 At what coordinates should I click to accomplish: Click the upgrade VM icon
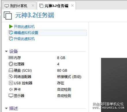[x=11, y=39]
